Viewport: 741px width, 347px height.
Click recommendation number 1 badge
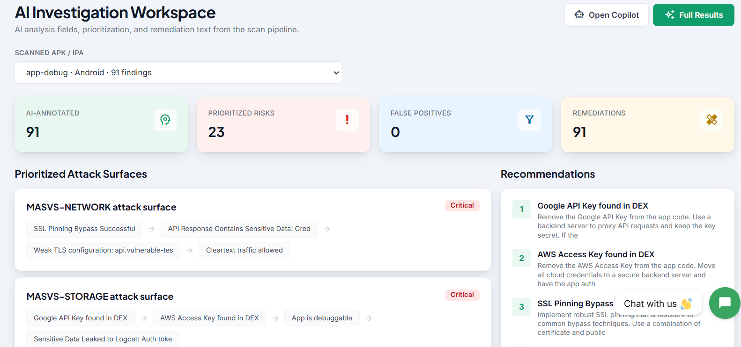click(522, 209)
